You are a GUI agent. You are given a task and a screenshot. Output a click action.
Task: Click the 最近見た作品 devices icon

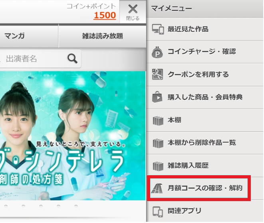point(158,29)
